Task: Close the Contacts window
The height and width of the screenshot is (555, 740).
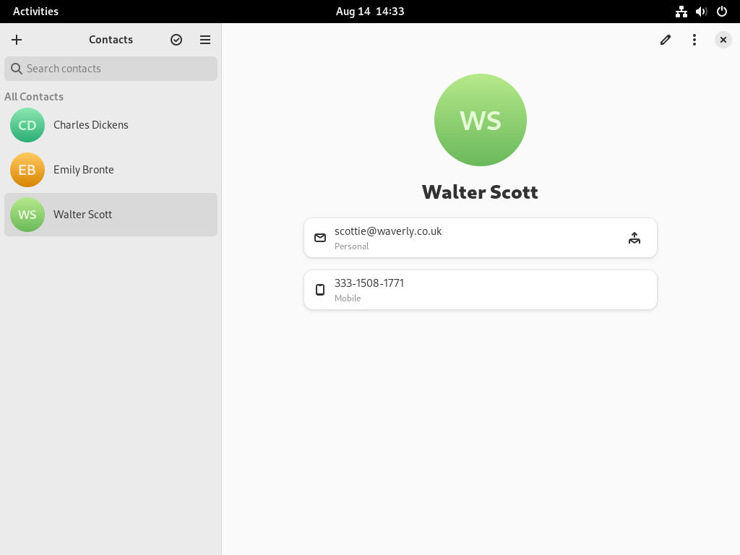Action: coord(723,40)
